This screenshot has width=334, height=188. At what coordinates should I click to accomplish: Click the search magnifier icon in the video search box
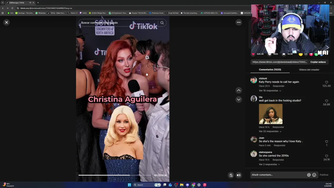[x=162, y=23]
